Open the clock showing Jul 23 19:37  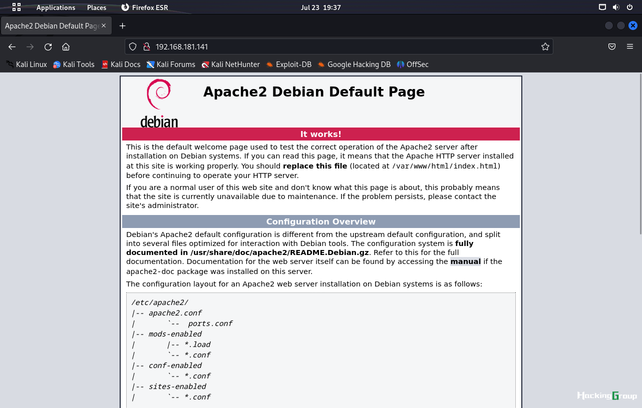(320, 7)
